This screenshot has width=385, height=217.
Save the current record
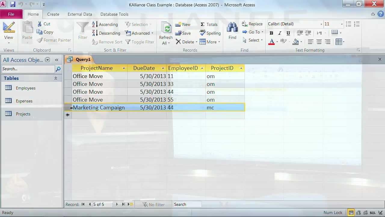click(x=183, y=33)
